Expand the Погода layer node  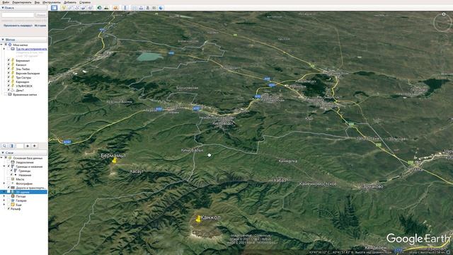[4, 196]
